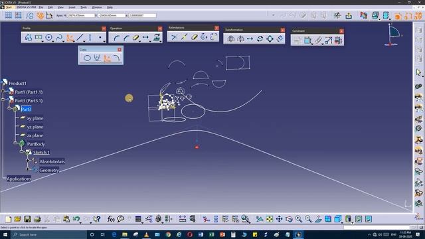This screenshot has height=239, width=425.
Task: Select the Break tool in Relimitations
Action: coord(184,37)
